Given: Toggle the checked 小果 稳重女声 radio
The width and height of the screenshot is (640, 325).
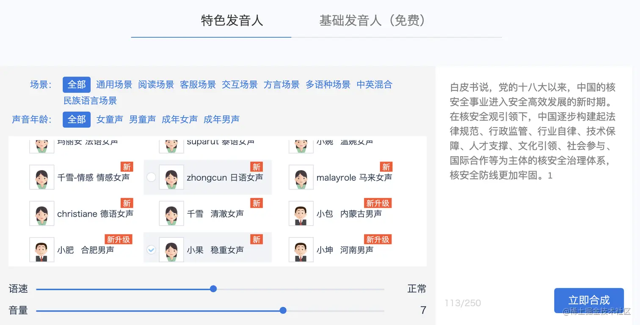Looking at the screenshot, I should [x=151, y=250].
